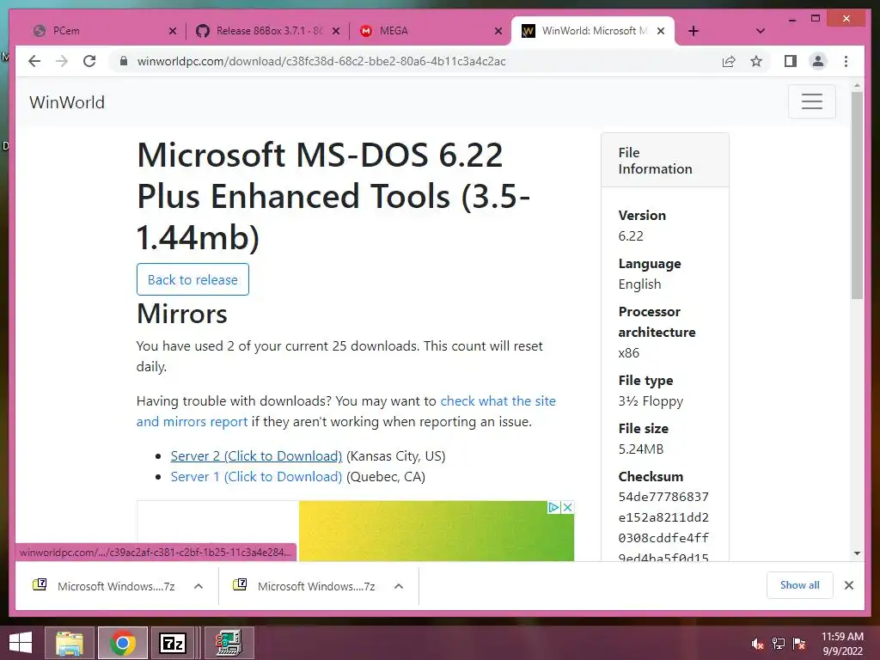Go back to the previous page

[x=34, y=61]
